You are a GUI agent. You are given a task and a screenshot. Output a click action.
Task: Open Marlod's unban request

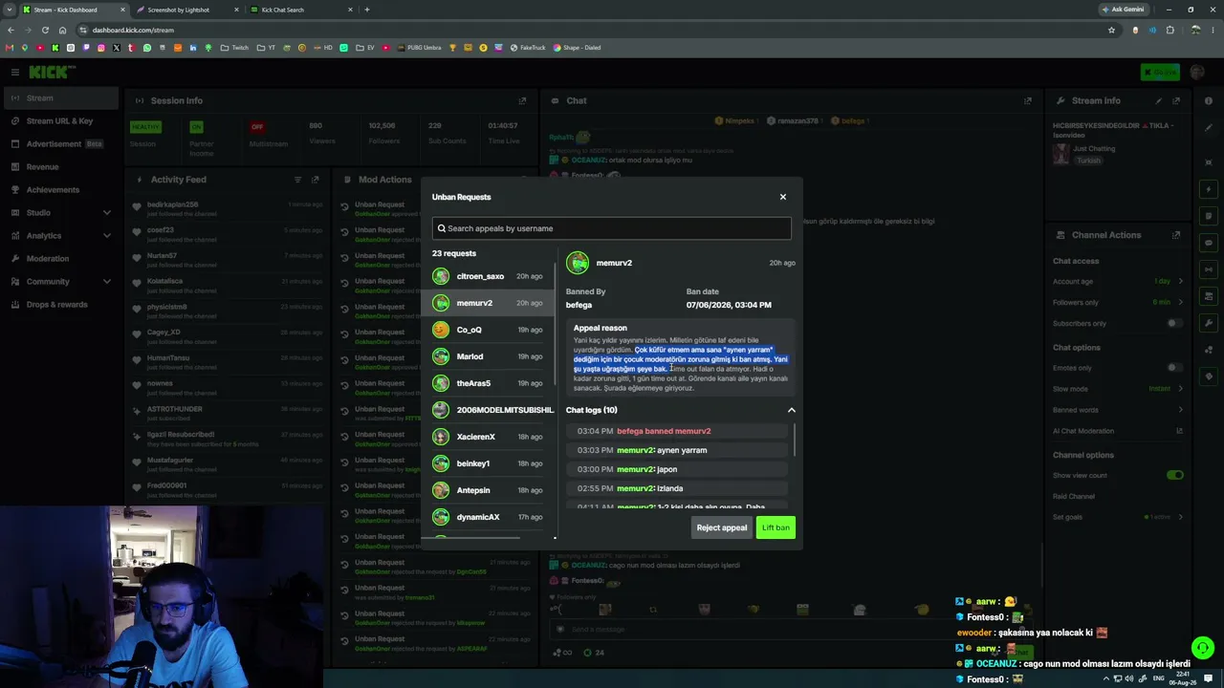point(488,356)
